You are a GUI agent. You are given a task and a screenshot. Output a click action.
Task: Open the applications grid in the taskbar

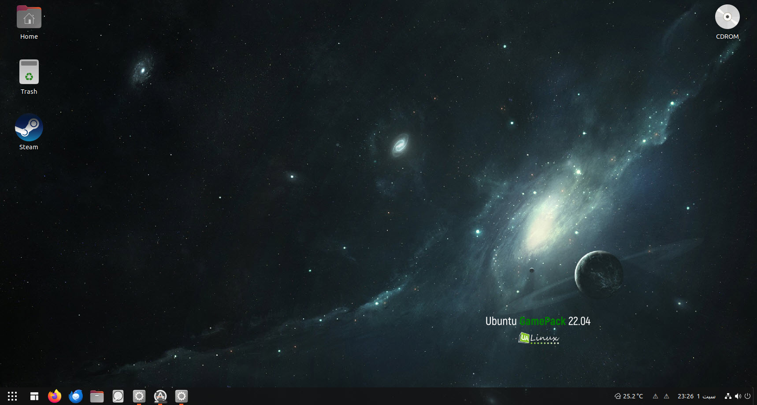[12, 396]
